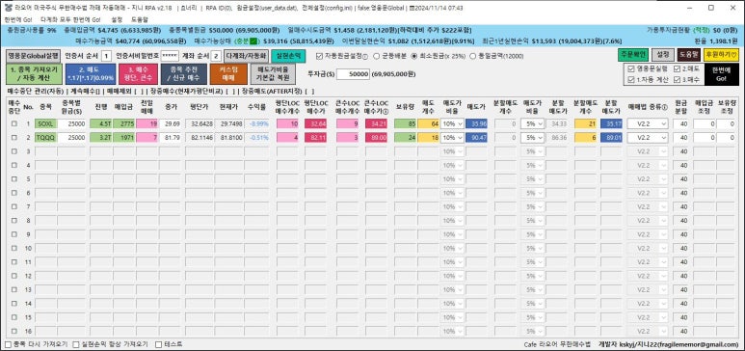Image resolution: width=745 pixels, height=351 pixels.
Task: Click the gray 설정 button at top right
Action: (x=662, y=55)
